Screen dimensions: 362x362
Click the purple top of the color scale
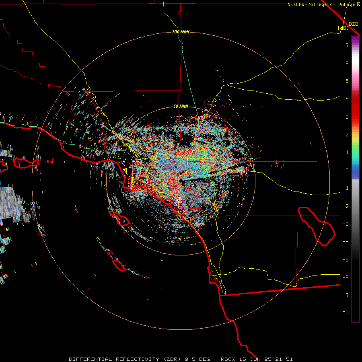click(355, 40)
